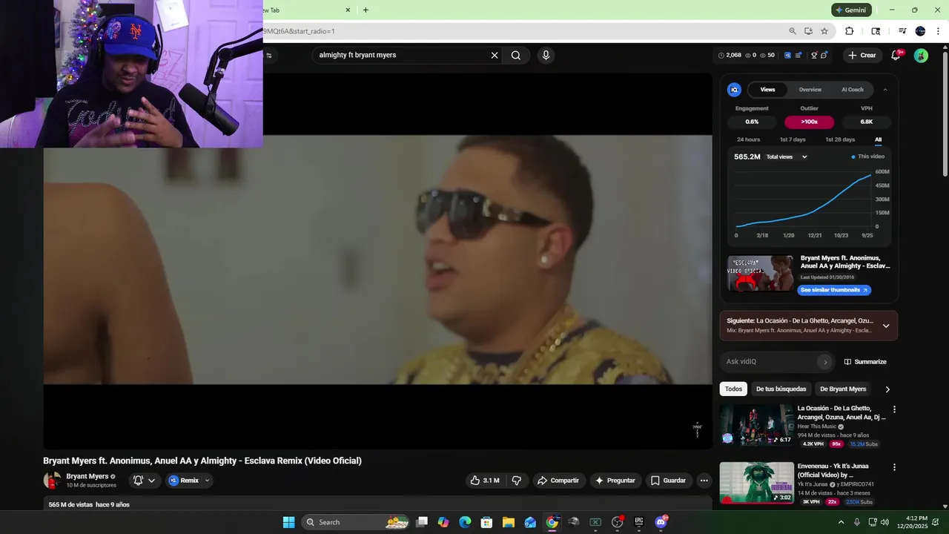Select the 1st 28 days range
Screen dimensions: 949x534
pyautogui.click(x=840, y=139)
